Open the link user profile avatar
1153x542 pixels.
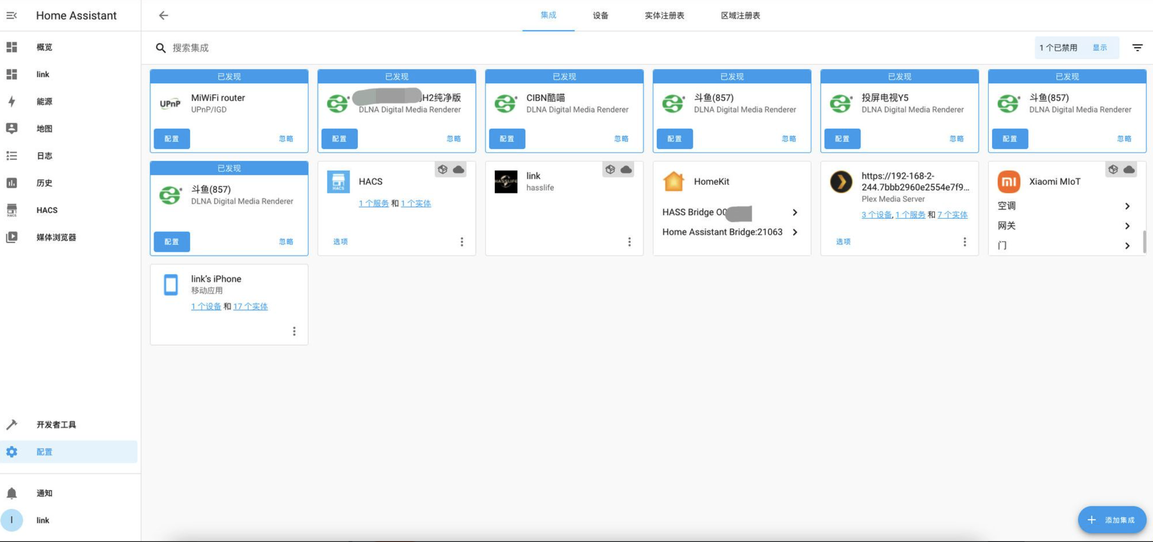pos(12,520)
